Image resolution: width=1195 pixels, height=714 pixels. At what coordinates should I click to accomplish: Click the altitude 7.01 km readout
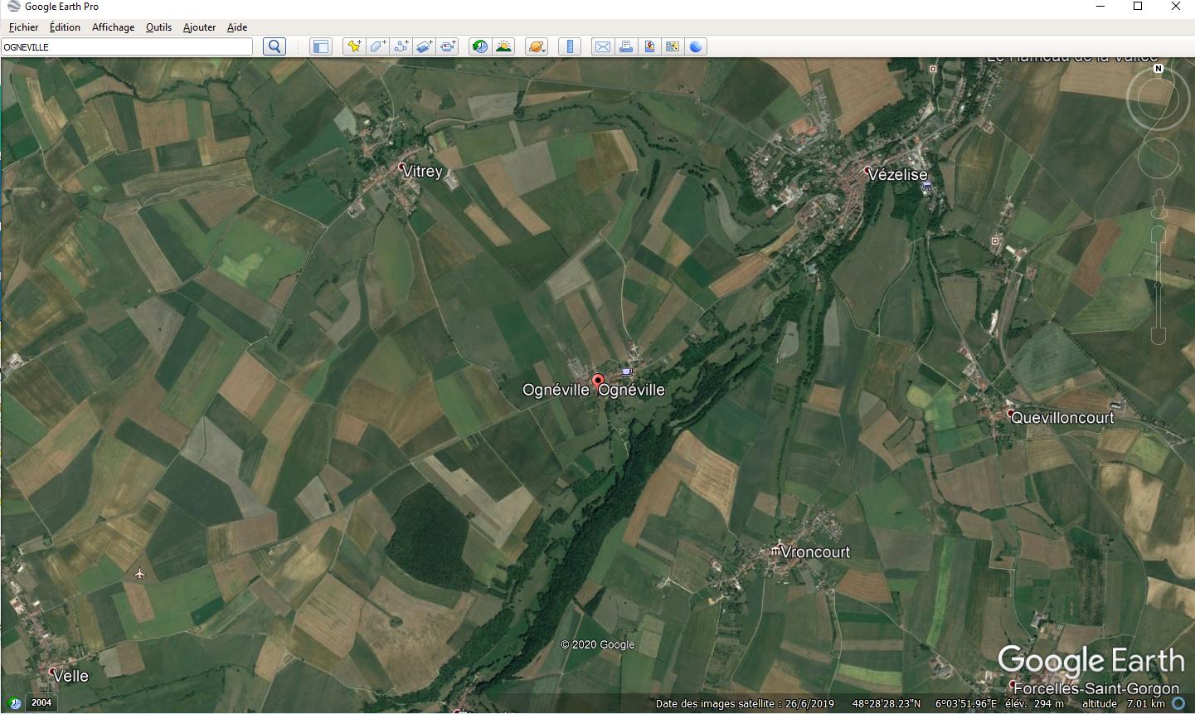tap(1124, 703)
